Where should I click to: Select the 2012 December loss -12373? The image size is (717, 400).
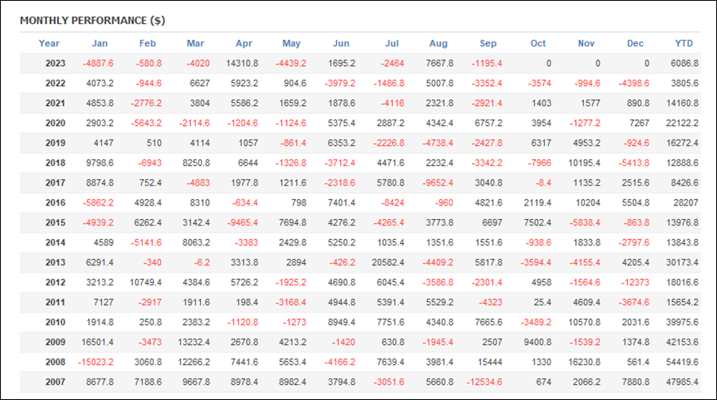click(x=635, y=283)
